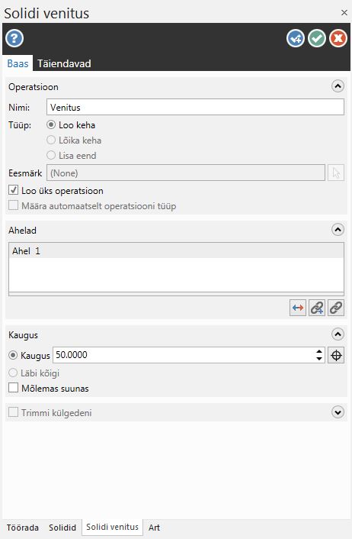Confirm with the green checkmark OK icon
This screenshot has width=352, height=539.
[x=317, y=38]
